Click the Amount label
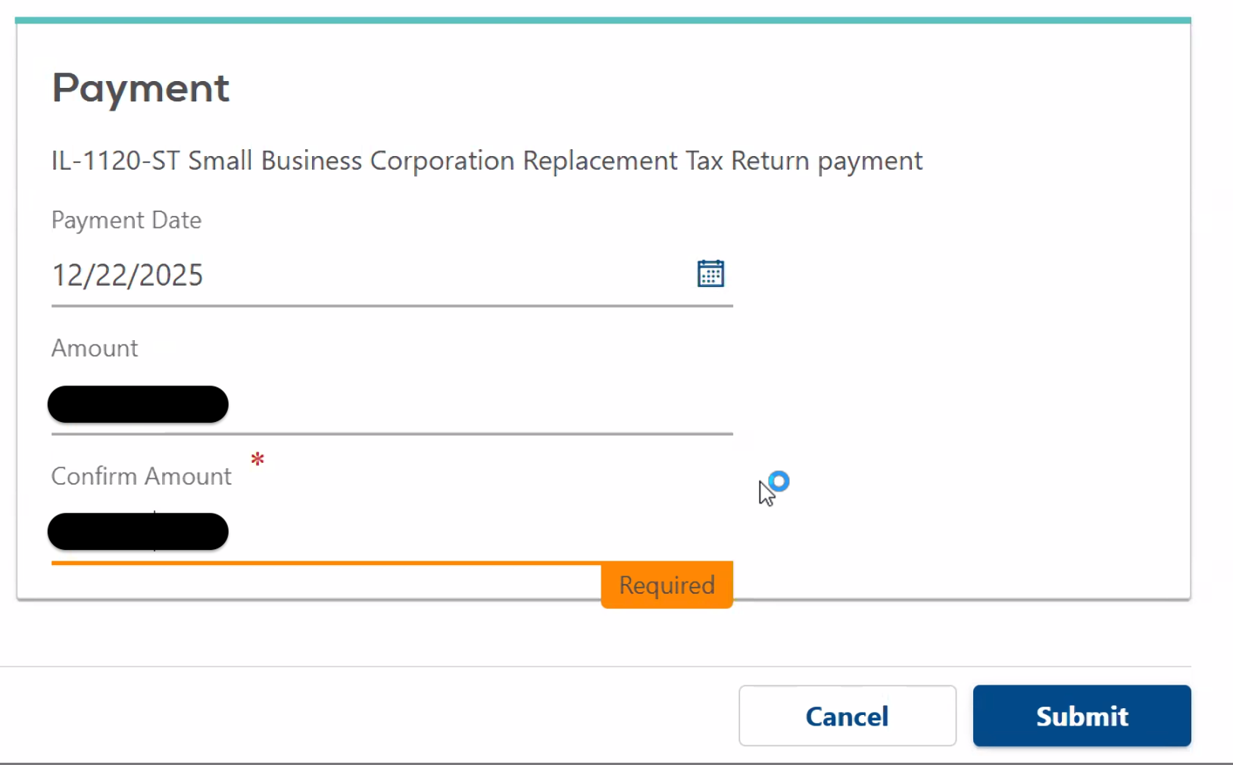Image resolution: width=1233 pixels, height=765 pixels. [x=95, y=348]
